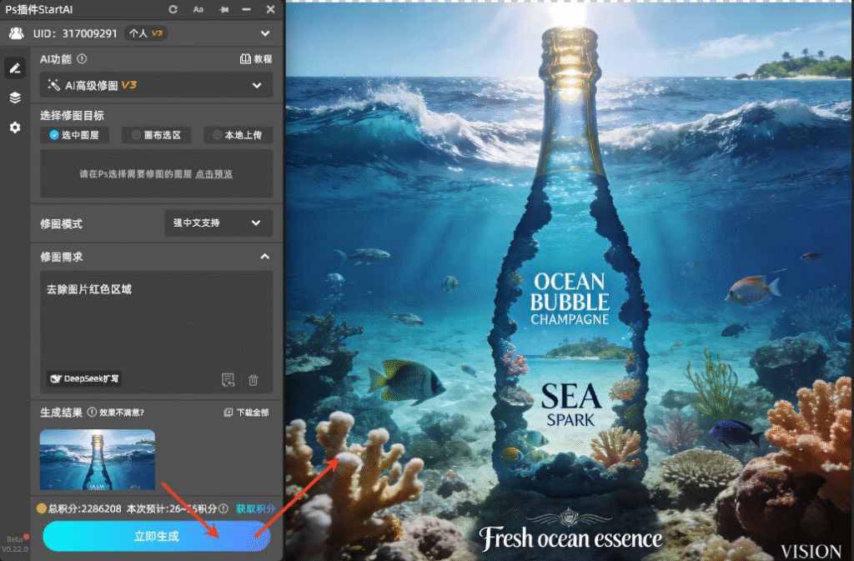
Task: Click the refresh icon in title bar
Action: tap(173, 9)
